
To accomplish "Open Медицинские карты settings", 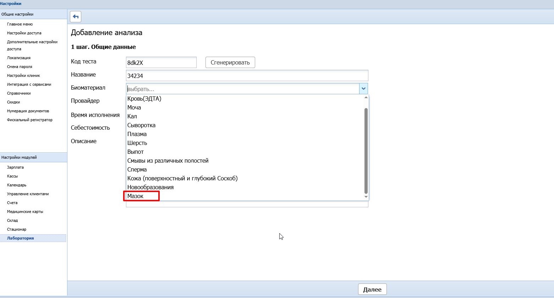I will 25,212.
